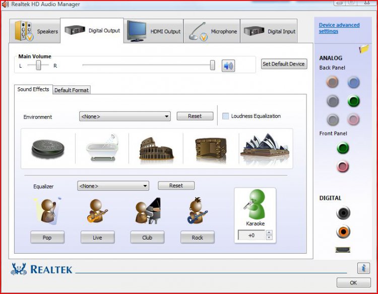Mute audio with the speaker icon button
The width and height of the screenshot is (378, 294).
point(228,66)
